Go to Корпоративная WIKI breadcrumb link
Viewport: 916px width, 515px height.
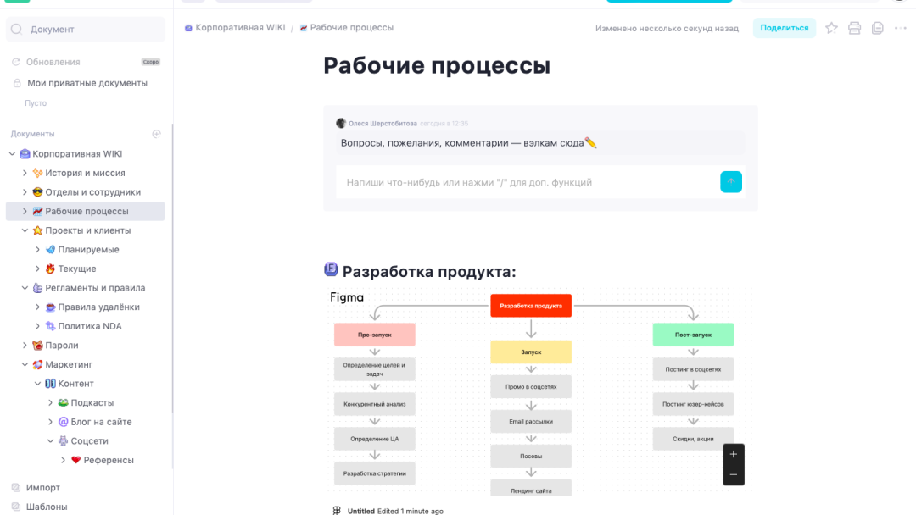(x=240, y=28)
